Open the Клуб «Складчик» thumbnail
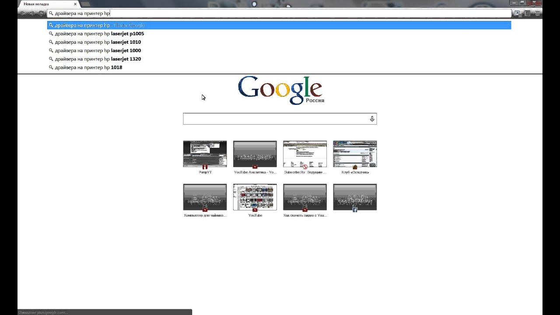 click(x=355, y=154)
